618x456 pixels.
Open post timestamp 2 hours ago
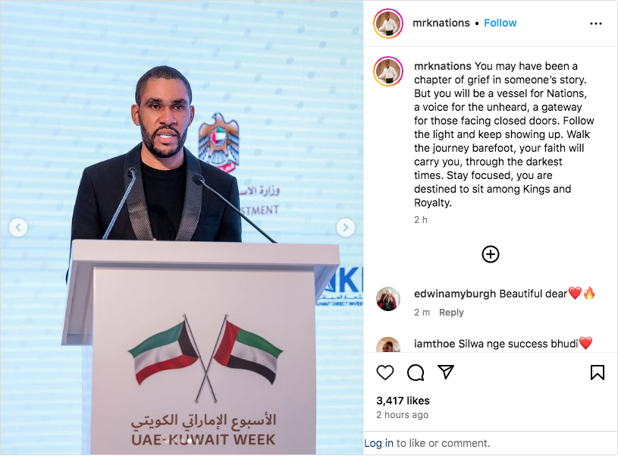pyautogui.click(x=402, y=415)
